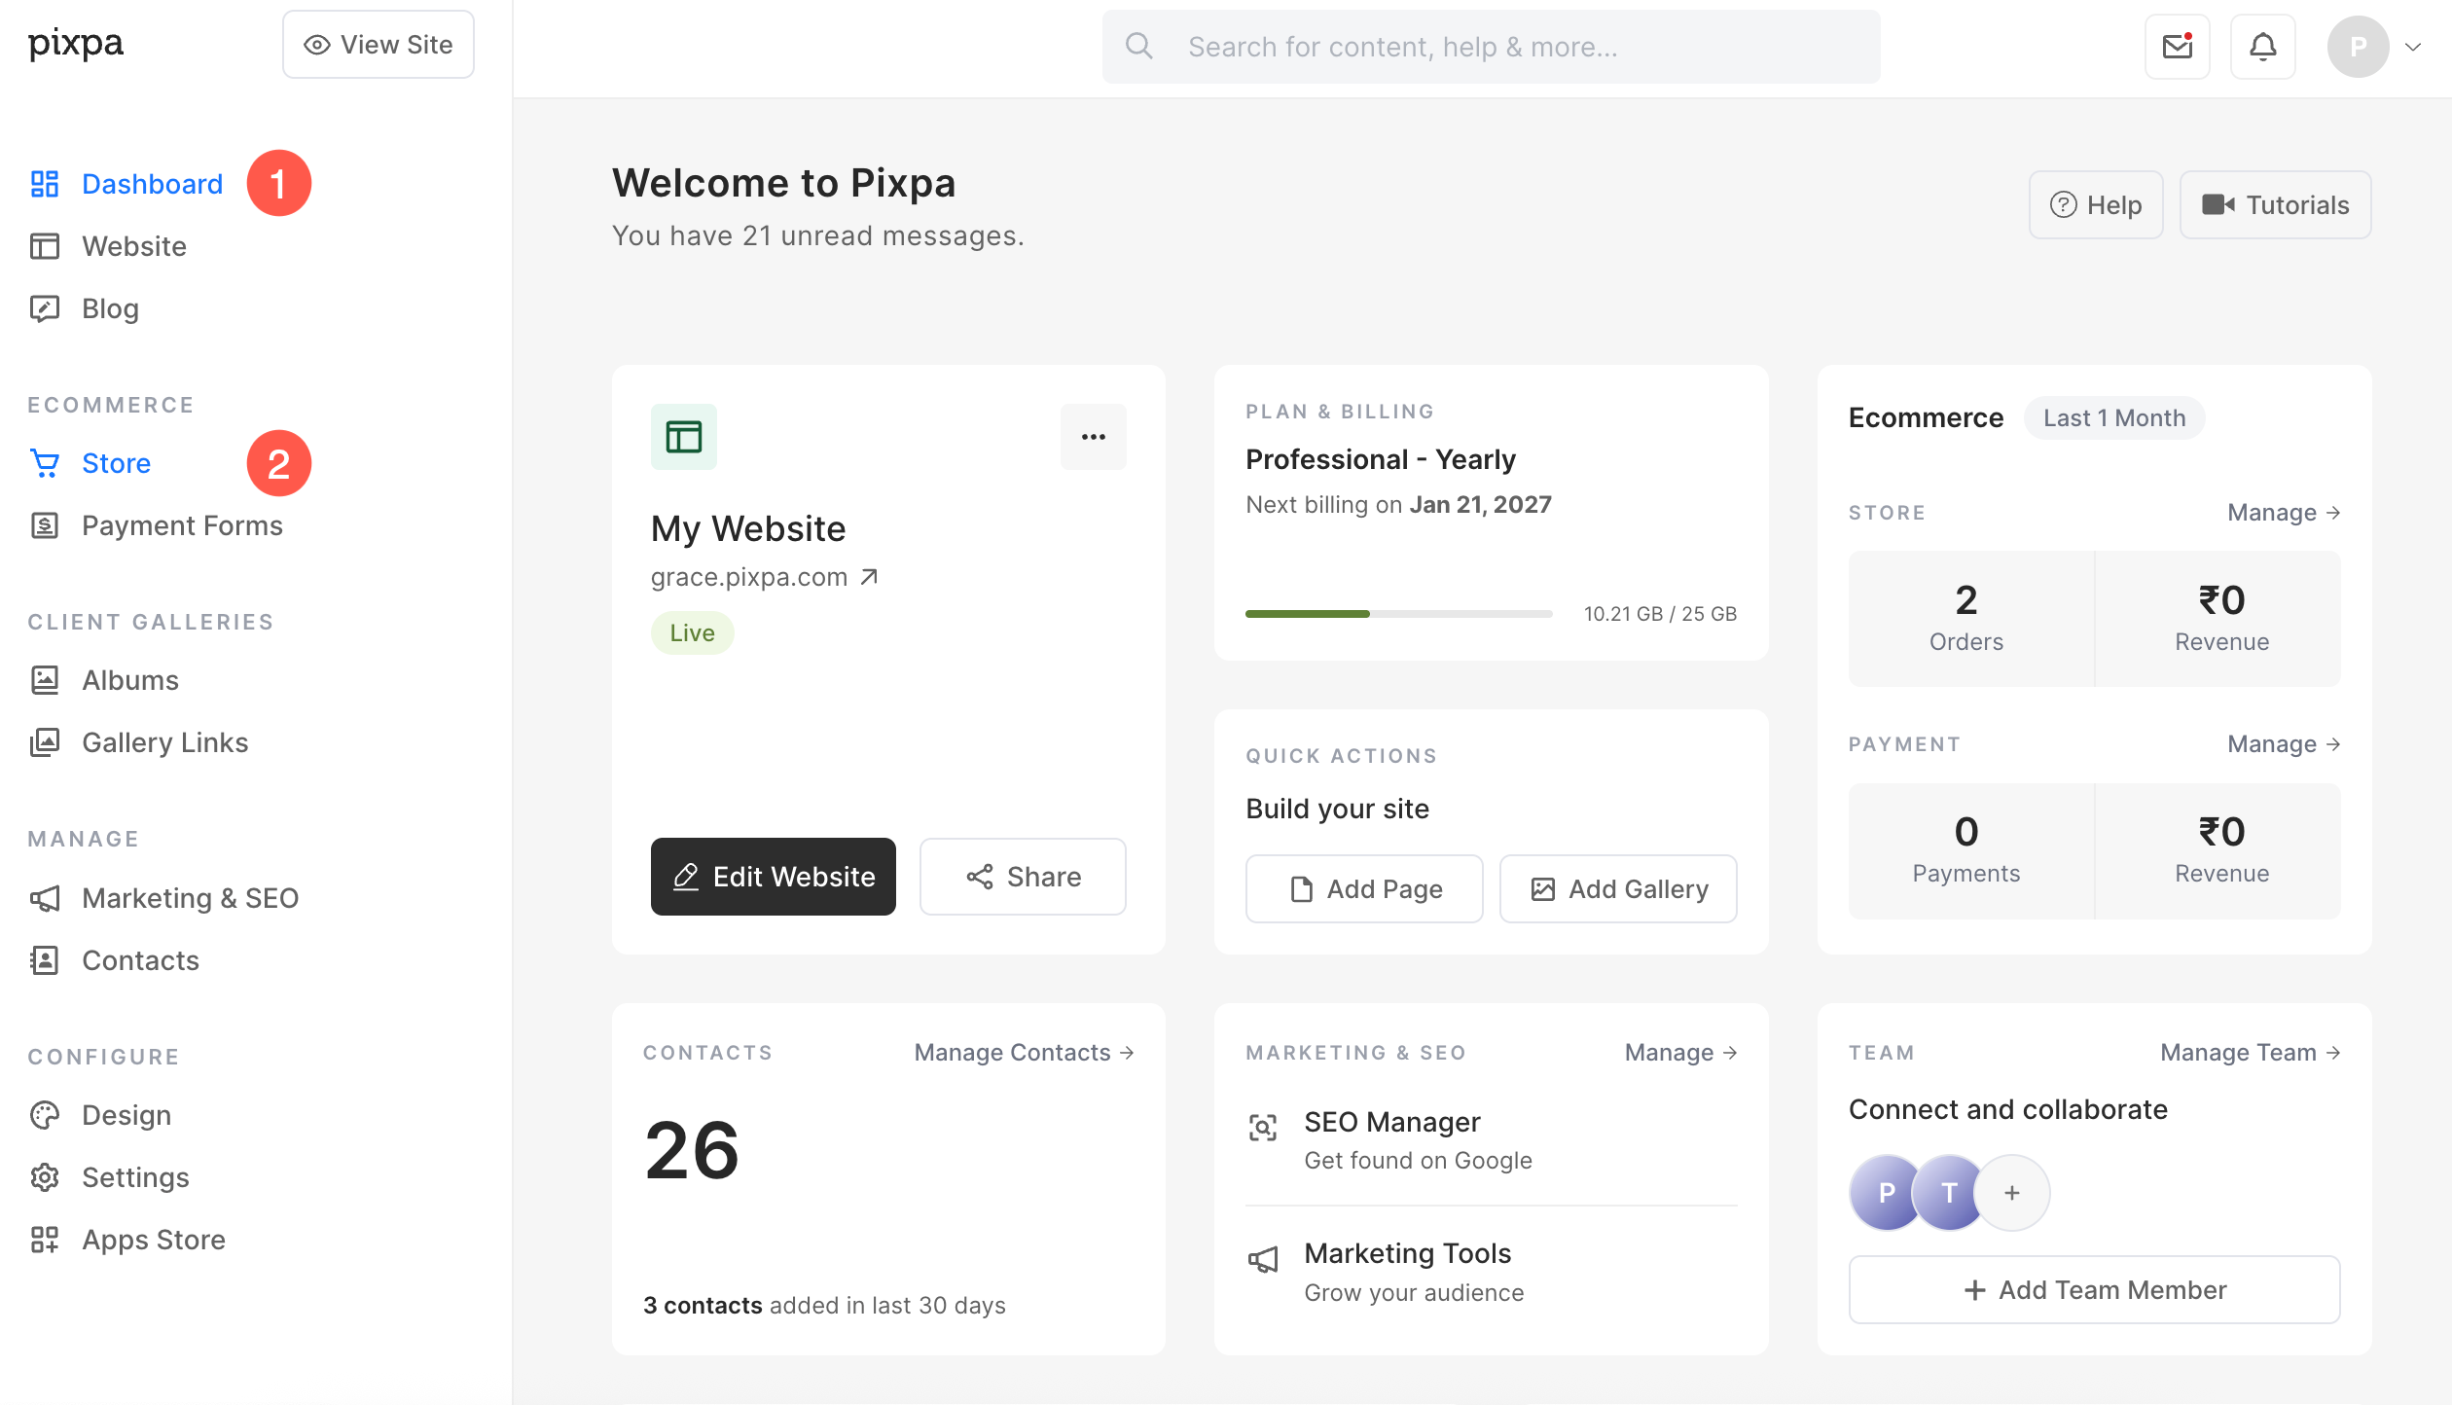The width and height of the screenshot is (2452, 1405).
Task: Click team member avatar T
Action: (x=1949, y=1192)
